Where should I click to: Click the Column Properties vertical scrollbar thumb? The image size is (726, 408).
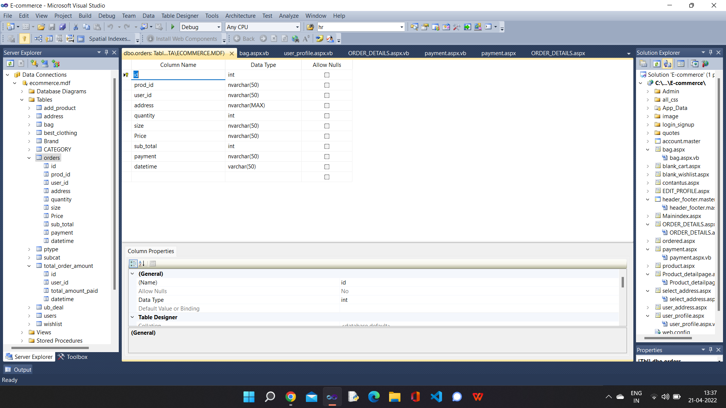622,282
